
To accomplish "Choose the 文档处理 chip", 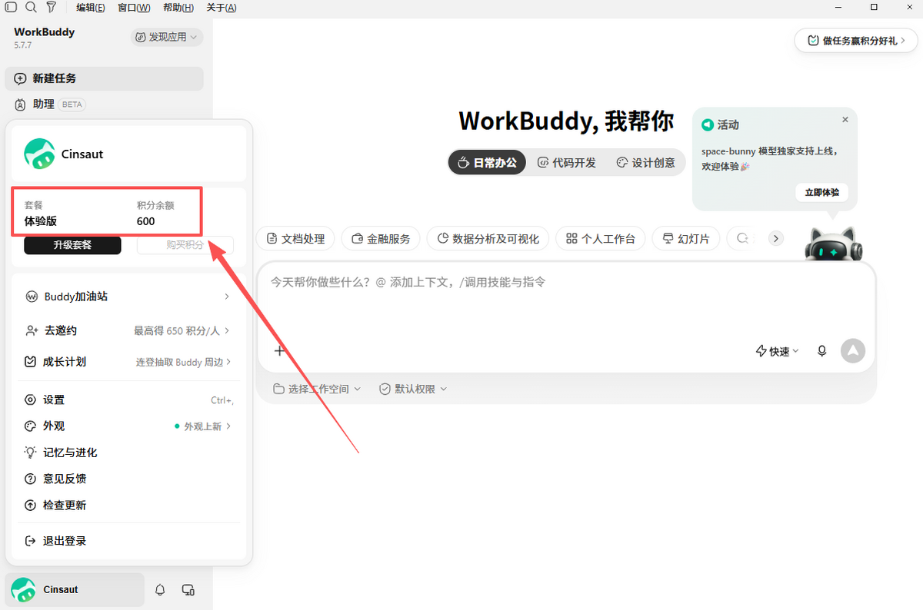I will 295,239.
